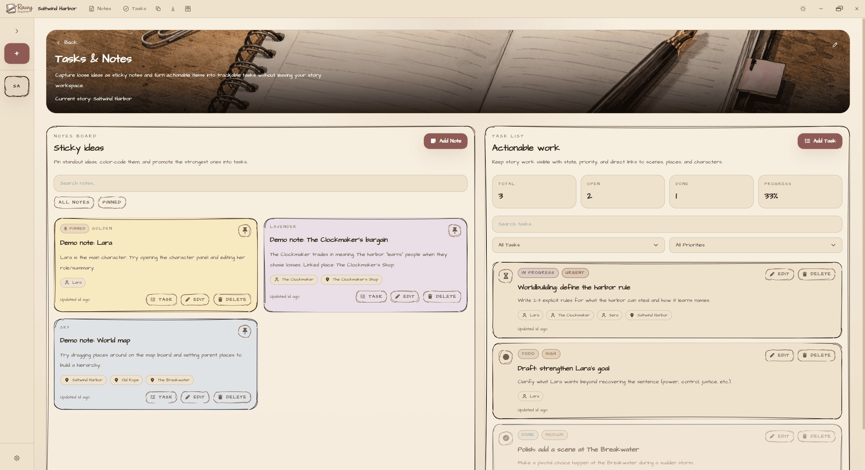865x470 pixels.
Task: Click the Add Task button
Action: coord(820,141)
